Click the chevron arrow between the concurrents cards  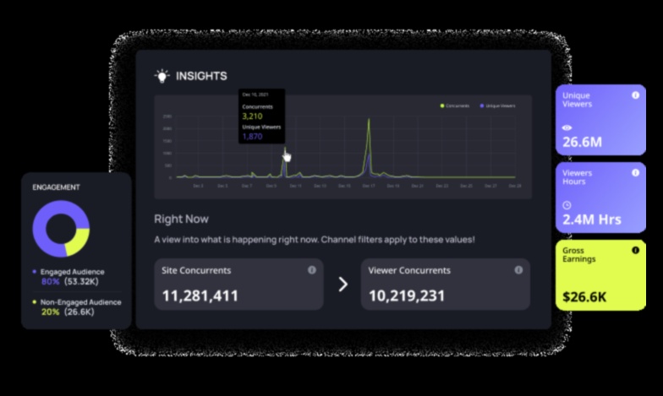tap(342, 285)
